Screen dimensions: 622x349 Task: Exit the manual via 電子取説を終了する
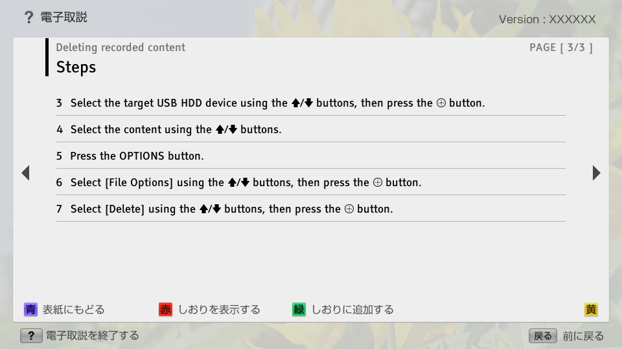click(91, 335)
